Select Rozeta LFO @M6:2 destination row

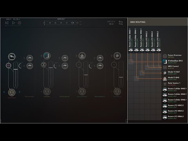point(175,117)
